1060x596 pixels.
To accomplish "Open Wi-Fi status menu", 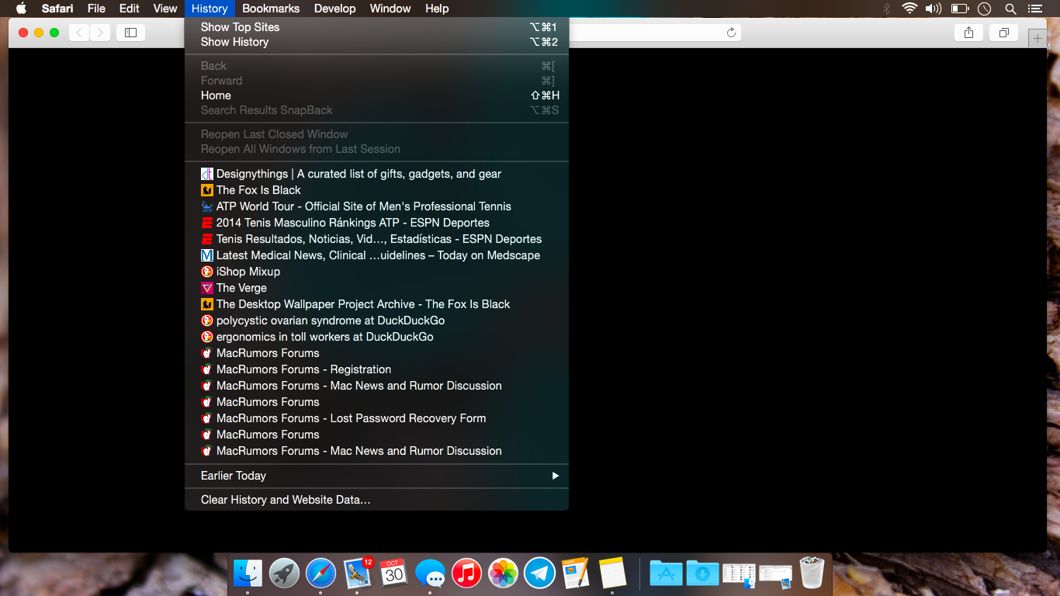I will click(x=909, y=9).
